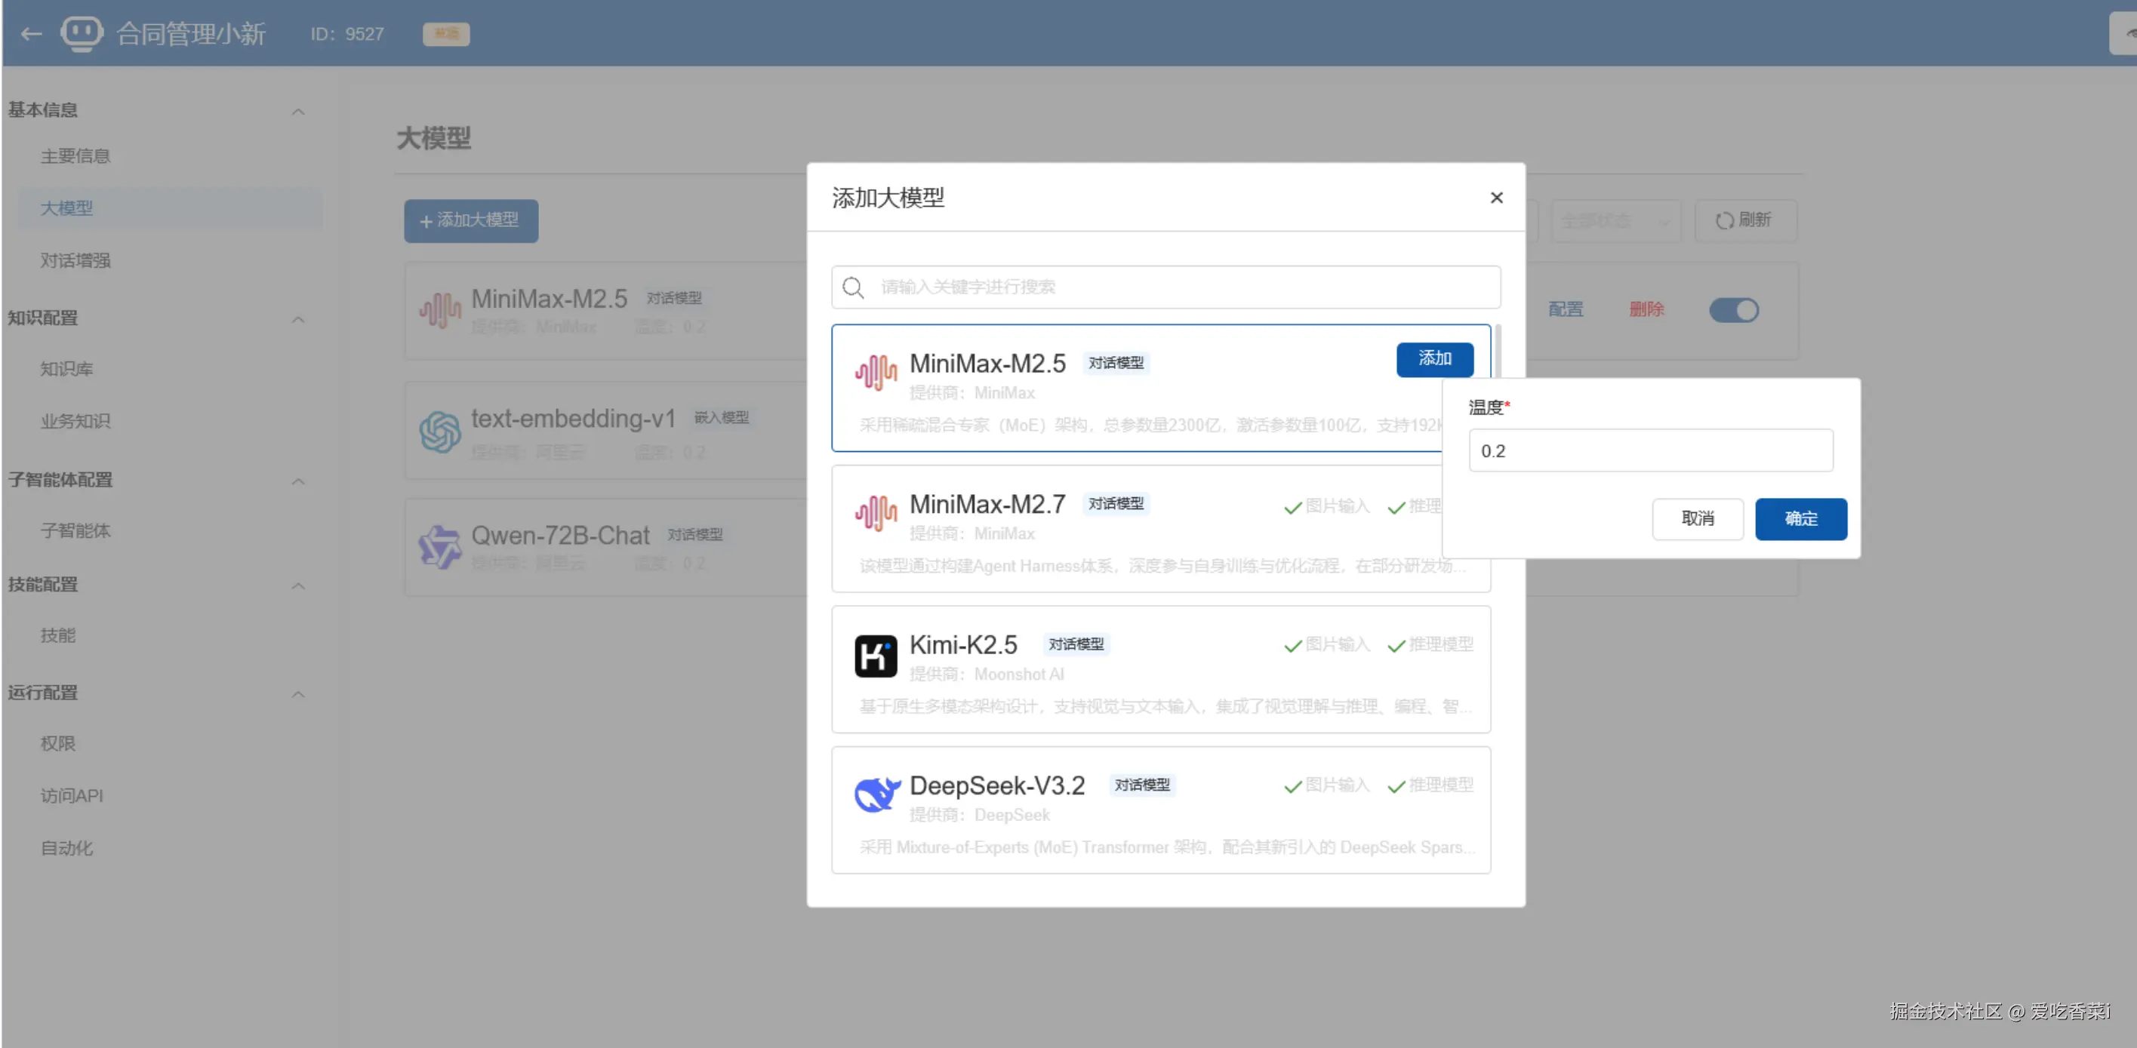
Task: Open the status filter dropdown beside refresh
Action: [x=1615, y=220]
